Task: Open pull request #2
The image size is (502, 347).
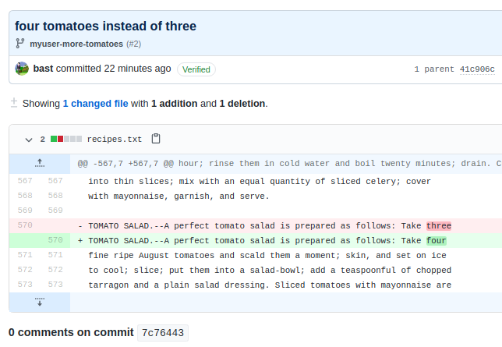Action: pyautogui.click(x=133, y=44)
